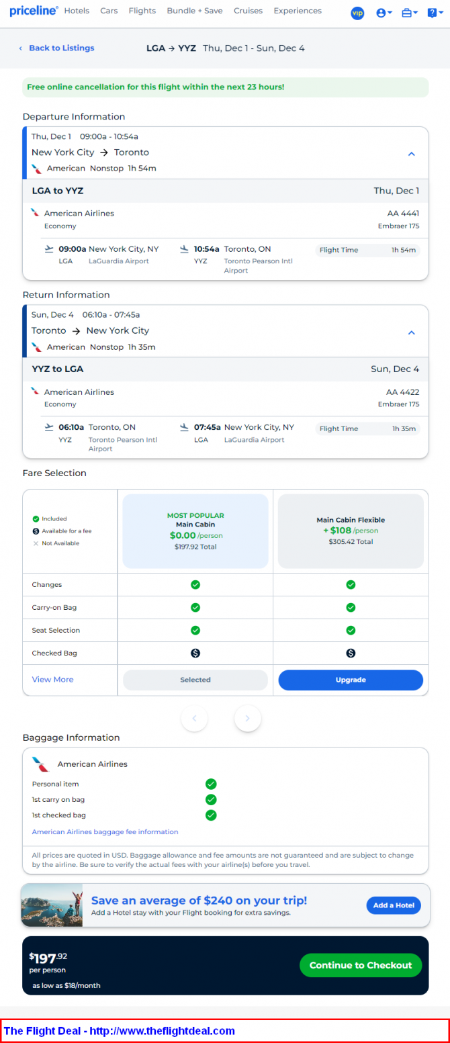This screenshot has height=1043, width=450.
Task: Click American Airlines logo beside AA 4441
Action: pyautogui.click(x=35, y=213)
